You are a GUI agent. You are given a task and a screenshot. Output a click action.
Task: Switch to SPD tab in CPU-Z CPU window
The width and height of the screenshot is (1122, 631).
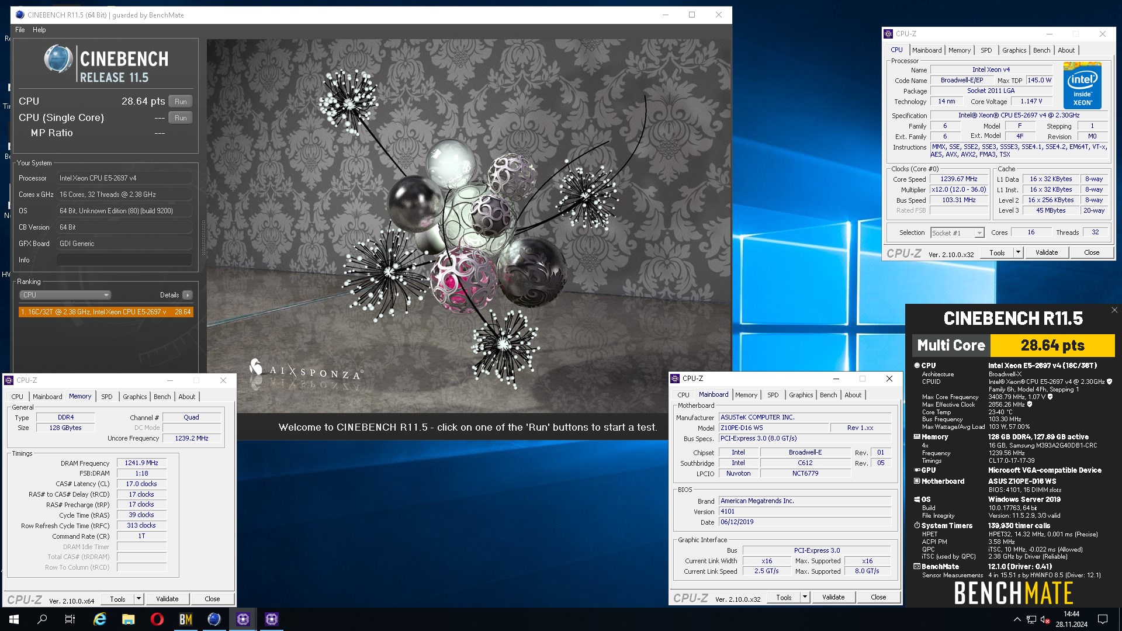pyautogui.click(x=986, y=50)
